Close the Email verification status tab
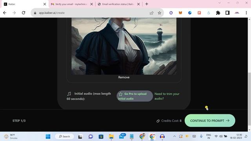Screen dimensions: 251x141 tap(138, 4)
